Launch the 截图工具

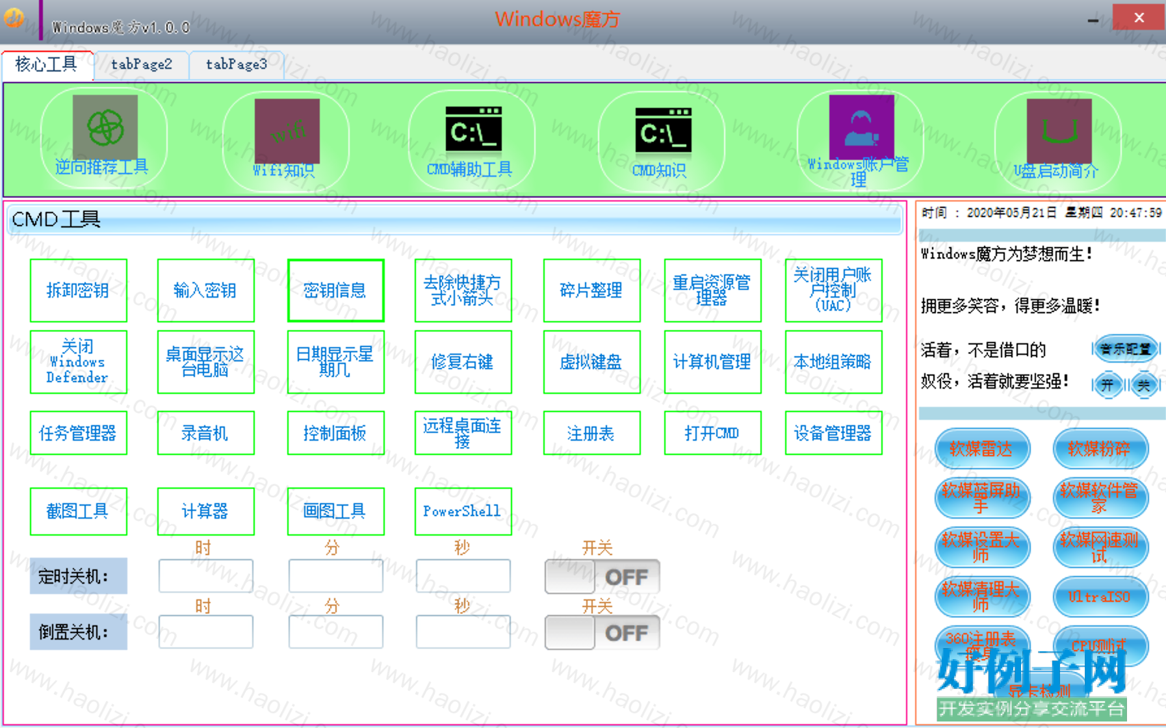[x=78, y=512]
